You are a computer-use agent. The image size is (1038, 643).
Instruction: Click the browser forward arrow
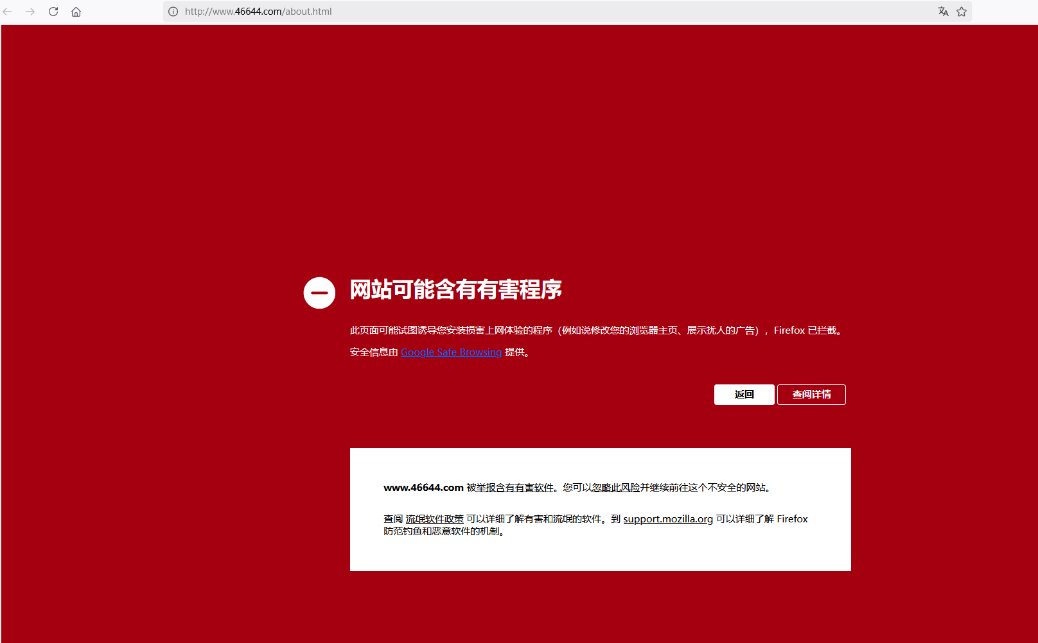click(30, 12)
